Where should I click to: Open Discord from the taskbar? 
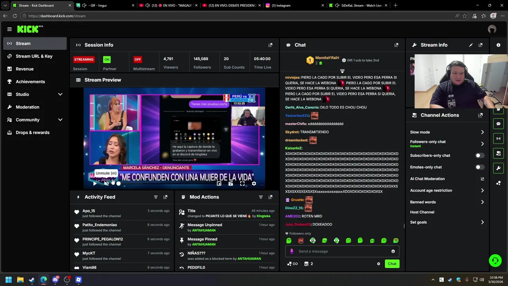tap(55, 280)
